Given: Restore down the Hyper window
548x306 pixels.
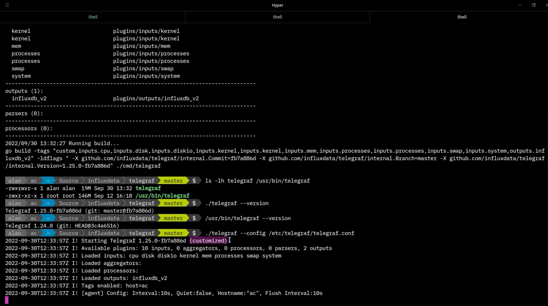Looking at the screenshot, I should click(x=533, y=5).
